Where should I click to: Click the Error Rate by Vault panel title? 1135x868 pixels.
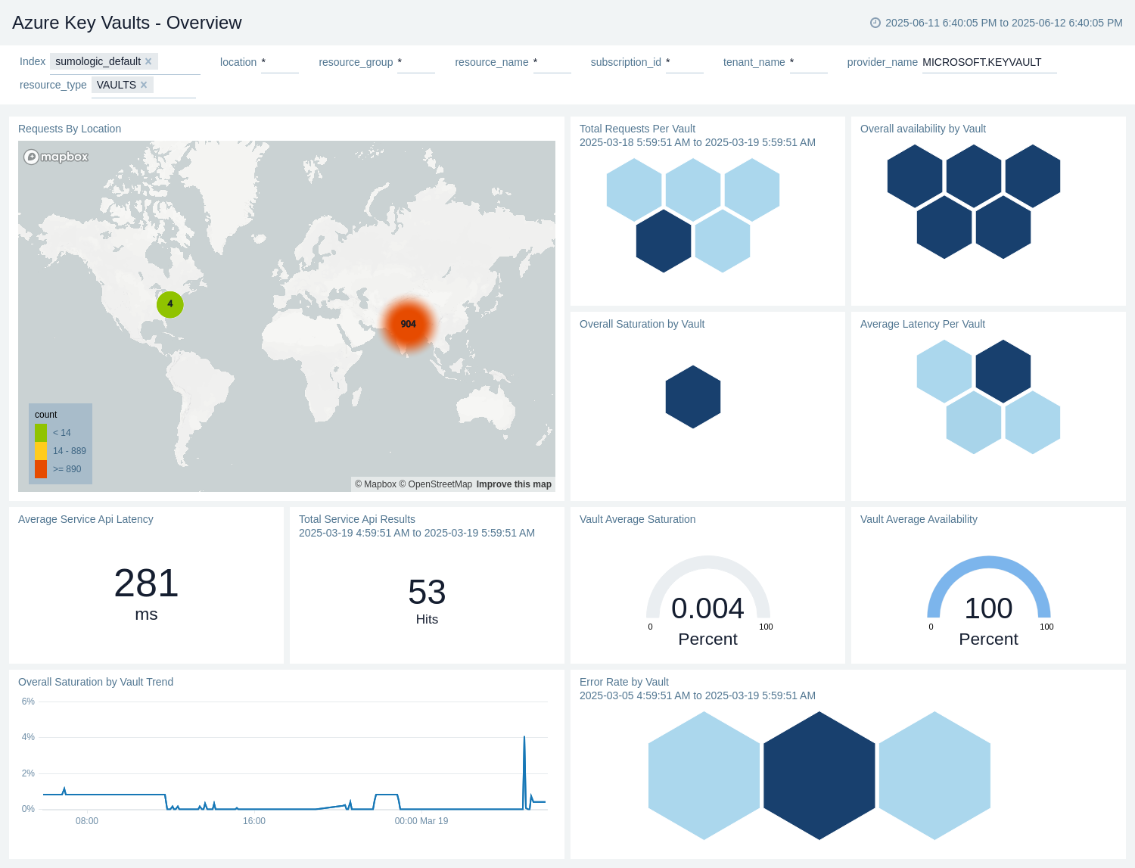[x=624, y=682]
